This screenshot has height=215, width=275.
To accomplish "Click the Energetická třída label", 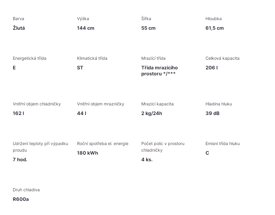I will (x=29, y=58).
